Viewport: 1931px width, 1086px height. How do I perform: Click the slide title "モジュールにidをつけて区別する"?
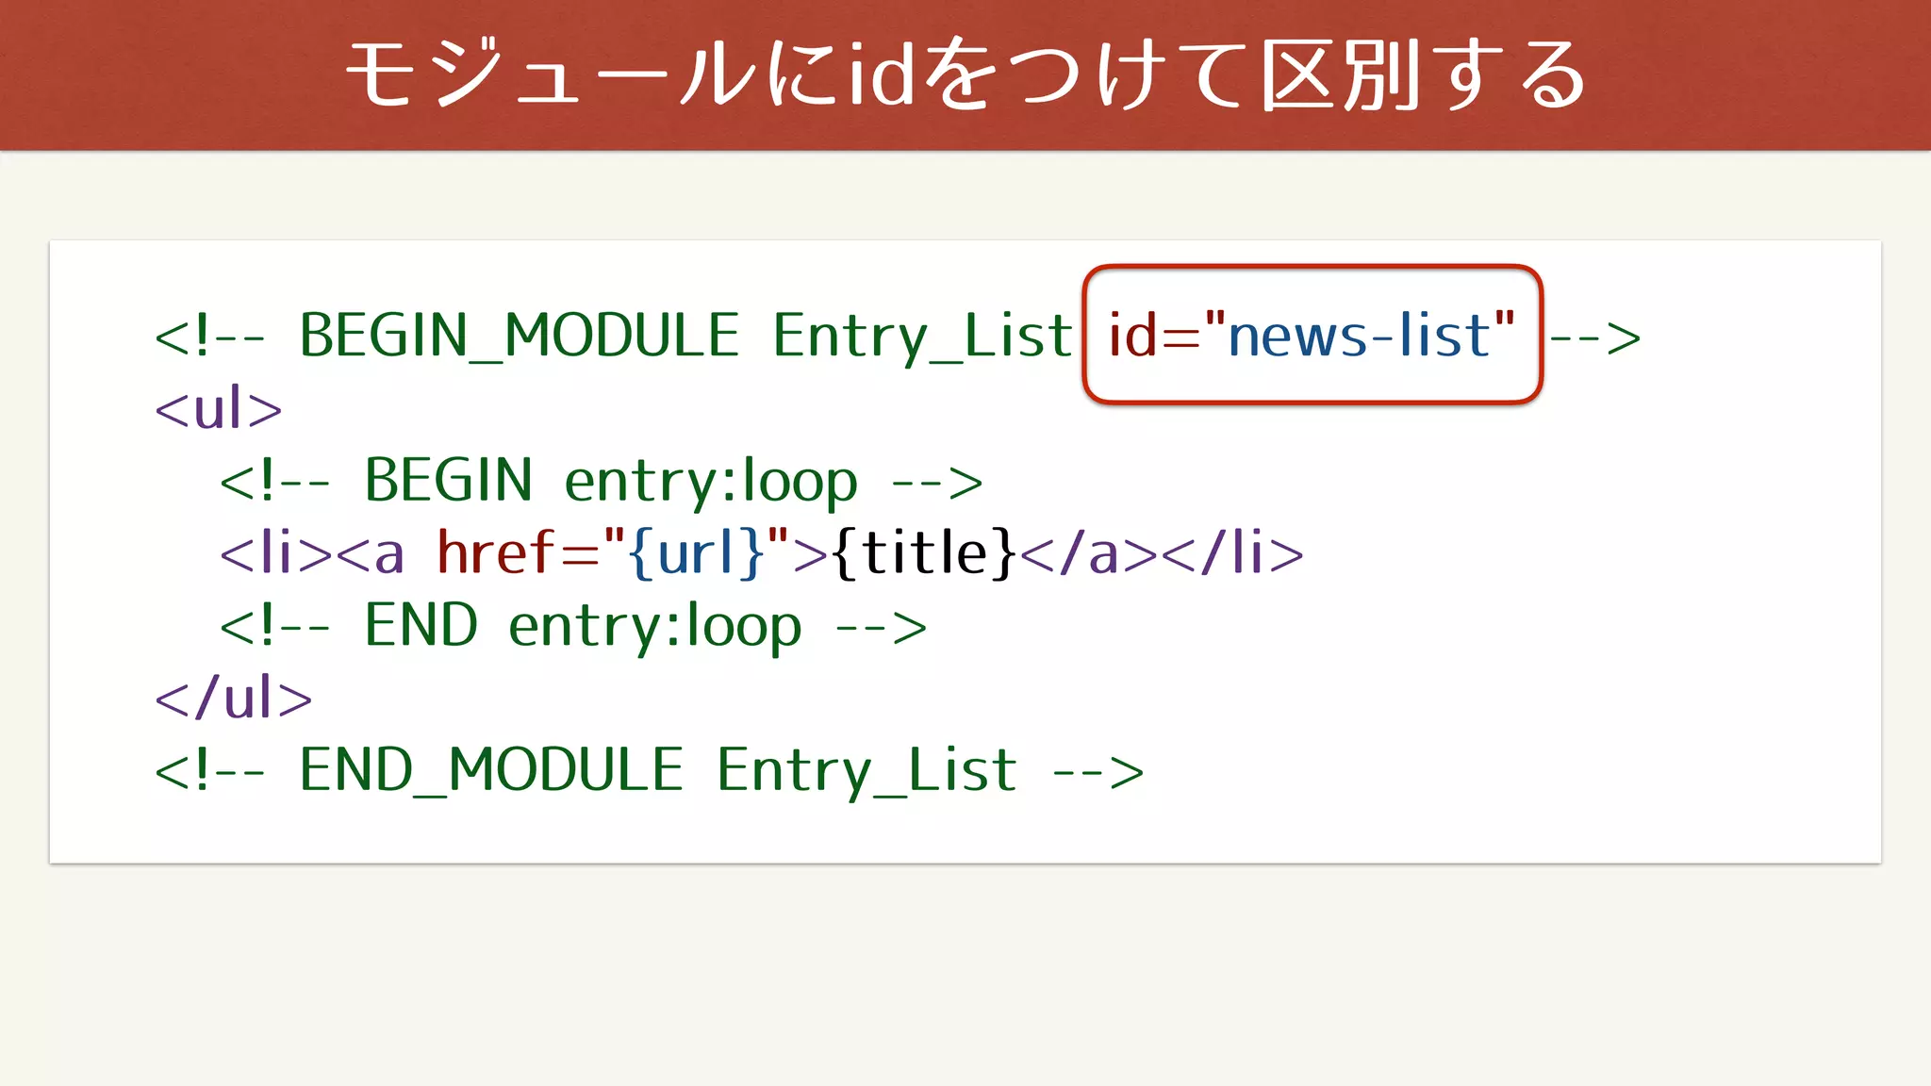965,74
